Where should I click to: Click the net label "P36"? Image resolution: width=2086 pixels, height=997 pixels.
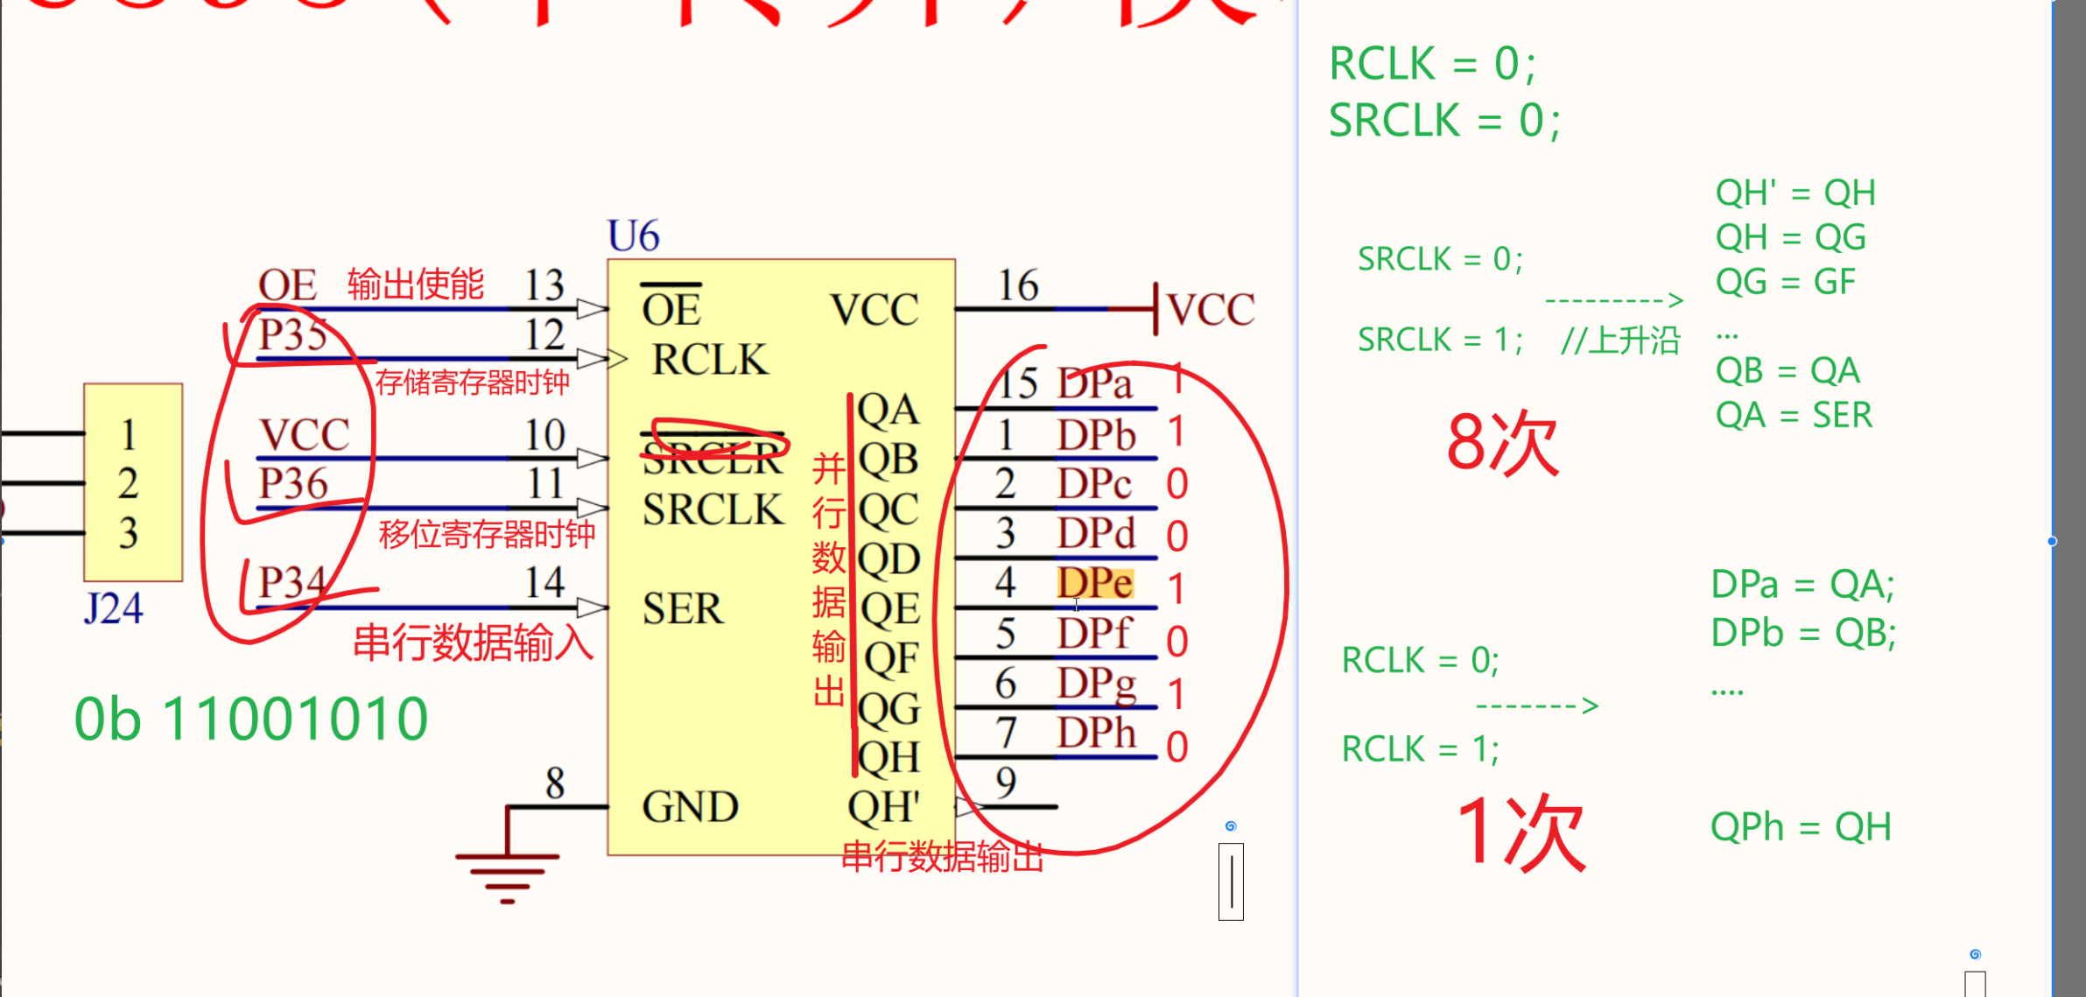293,484
